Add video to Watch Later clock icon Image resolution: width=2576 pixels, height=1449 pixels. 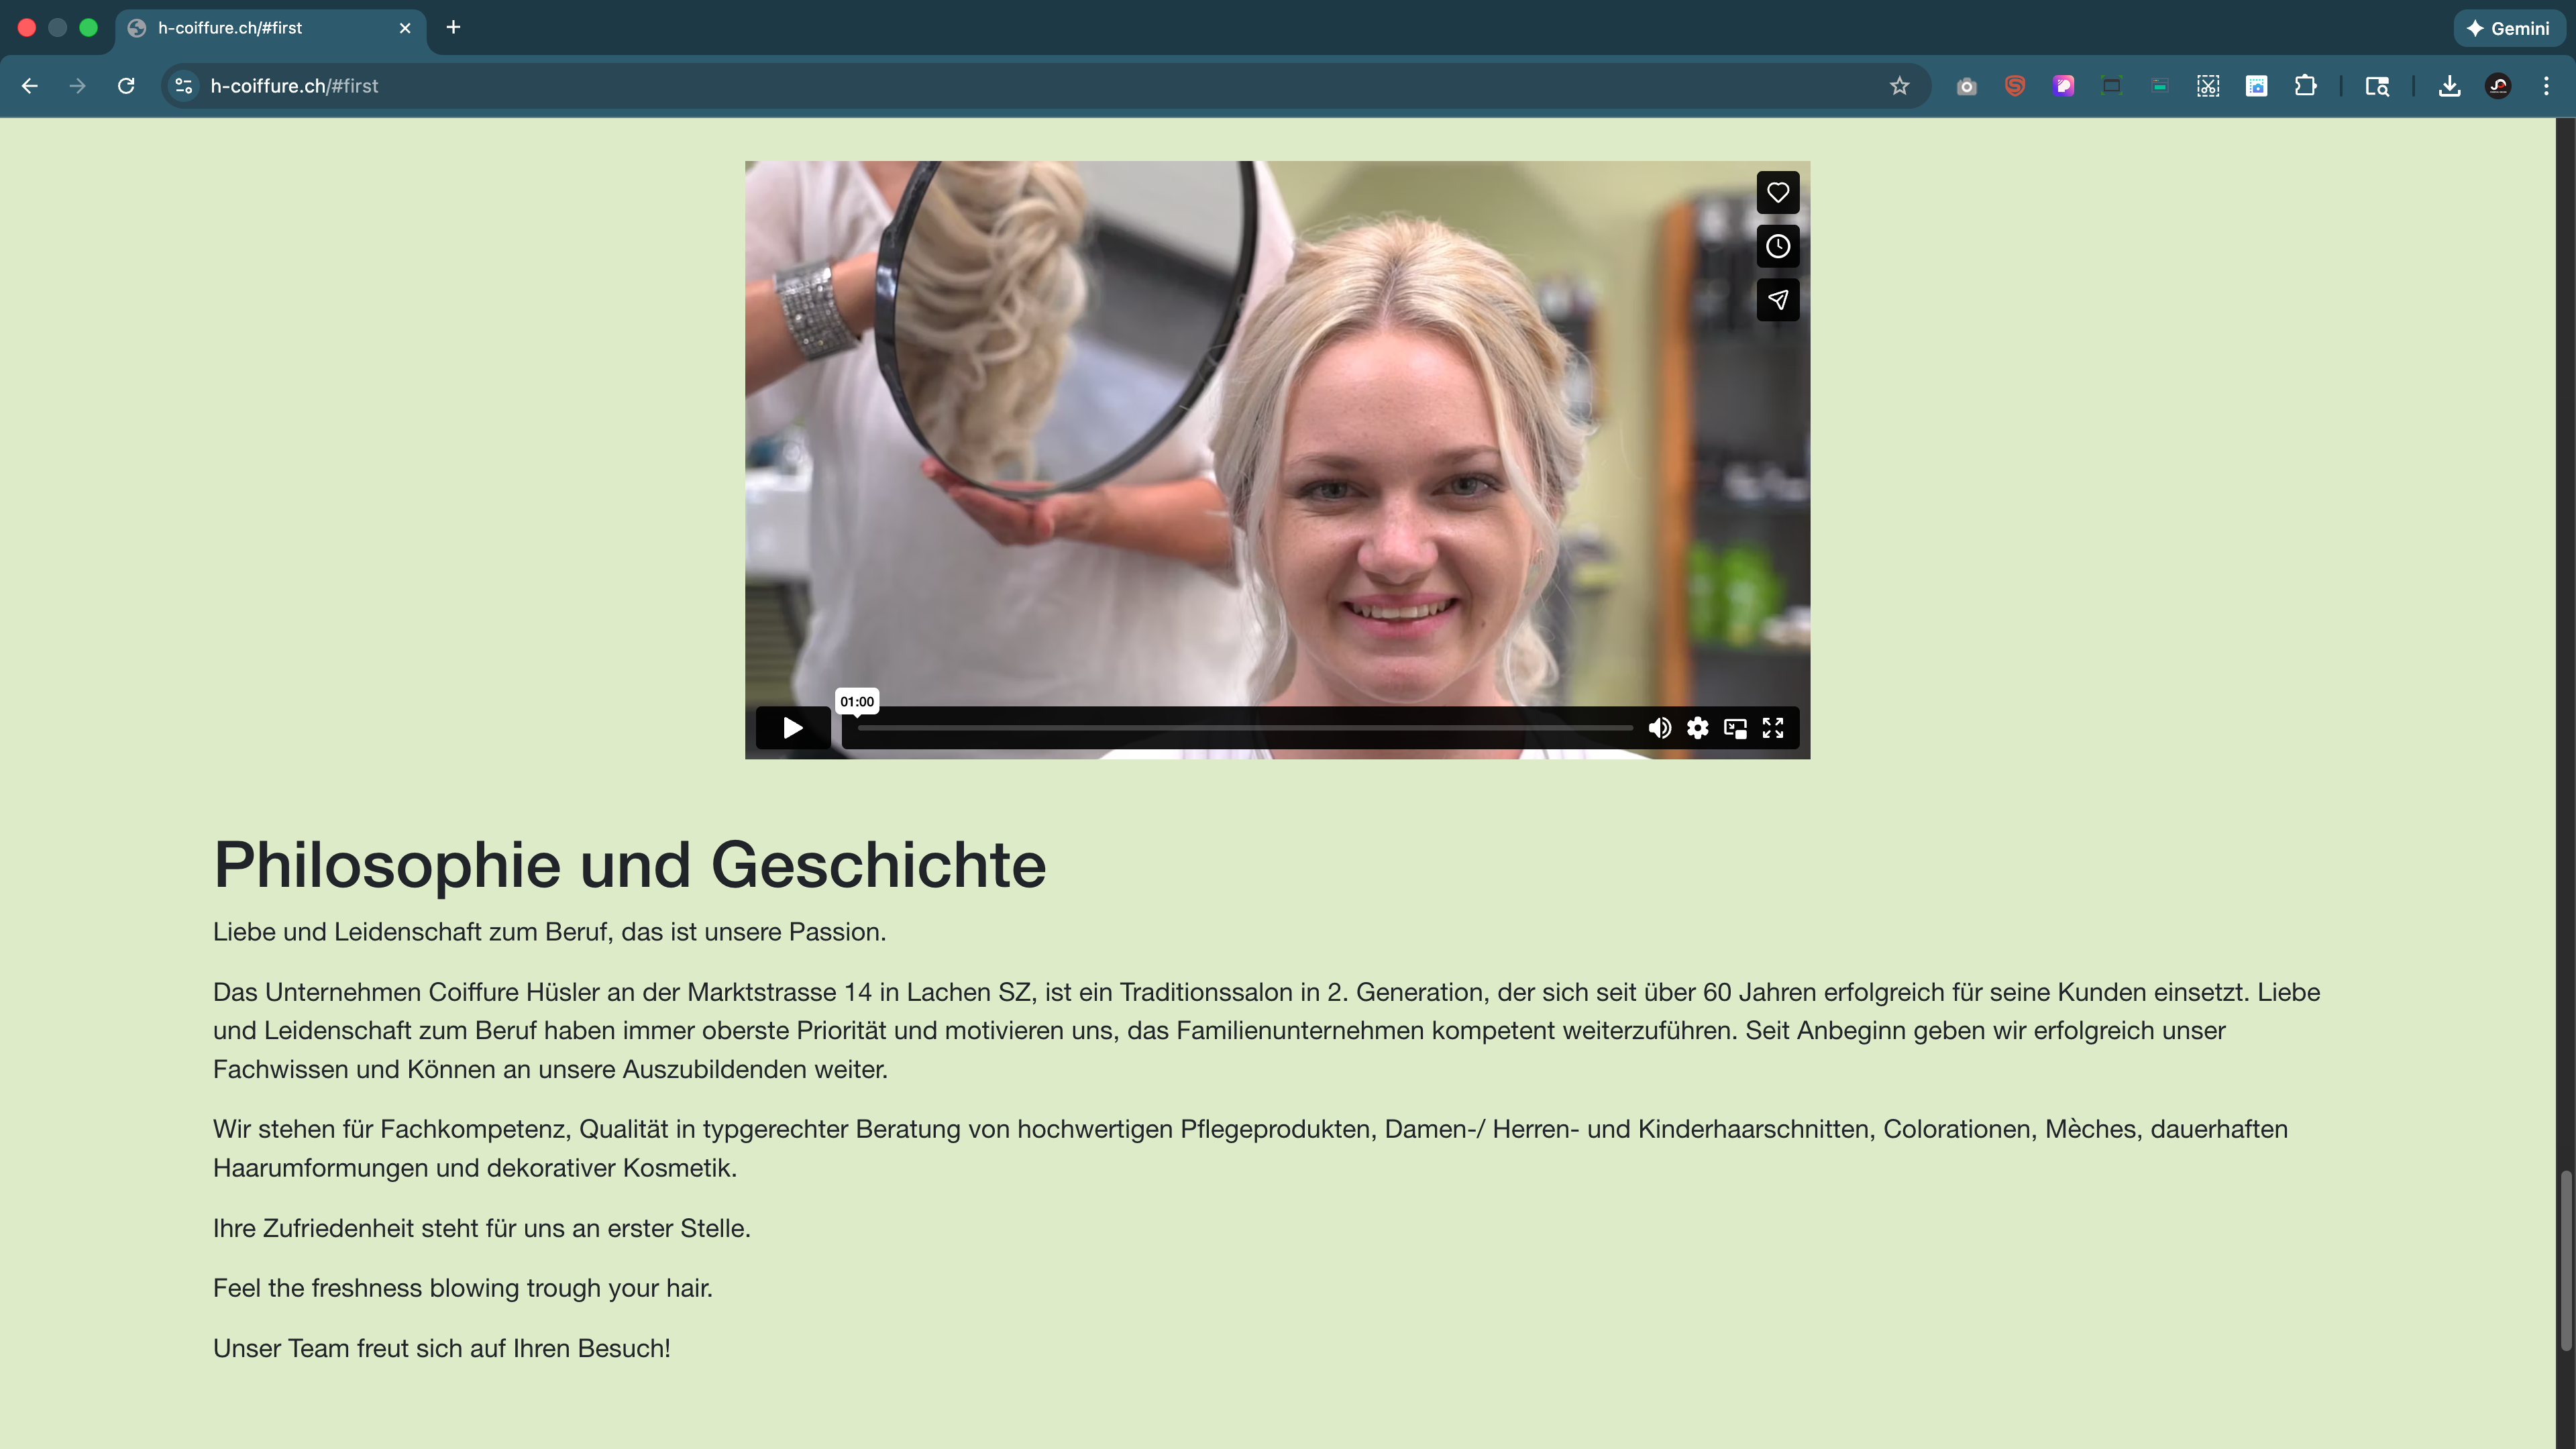click(1777, 246)
